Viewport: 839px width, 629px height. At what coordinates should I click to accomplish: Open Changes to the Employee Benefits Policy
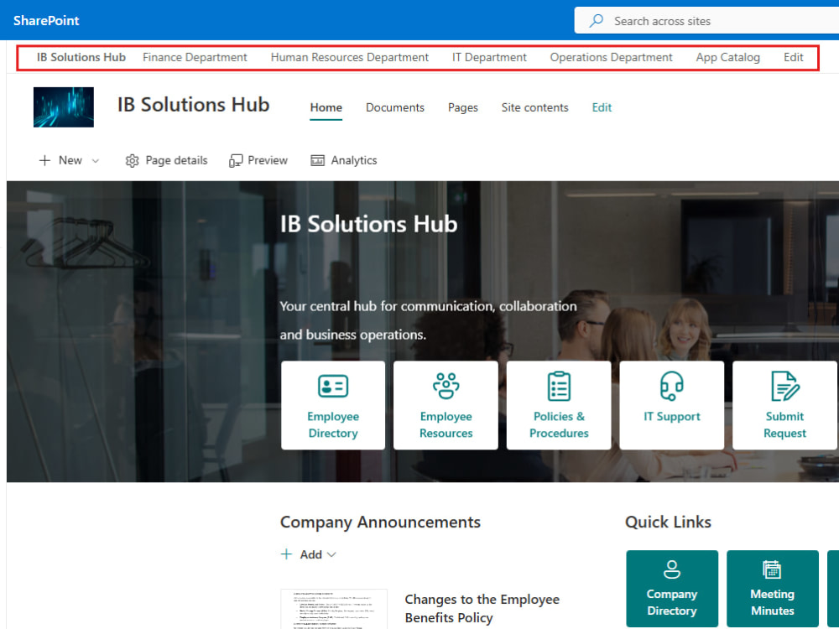click(482, 609)
